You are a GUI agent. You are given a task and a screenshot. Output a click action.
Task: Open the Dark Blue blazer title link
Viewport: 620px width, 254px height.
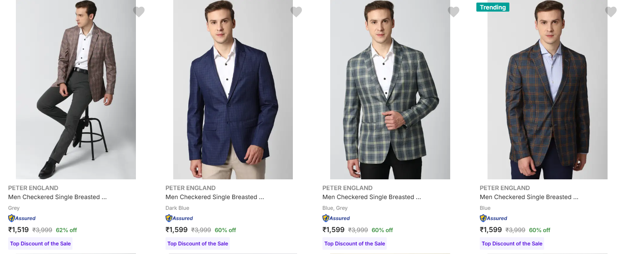(214, 197)
